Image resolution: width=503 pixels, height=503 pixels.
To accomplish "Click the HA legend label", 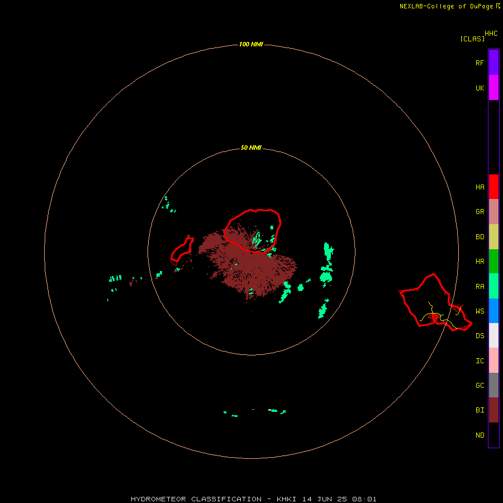I will point(480,187).
